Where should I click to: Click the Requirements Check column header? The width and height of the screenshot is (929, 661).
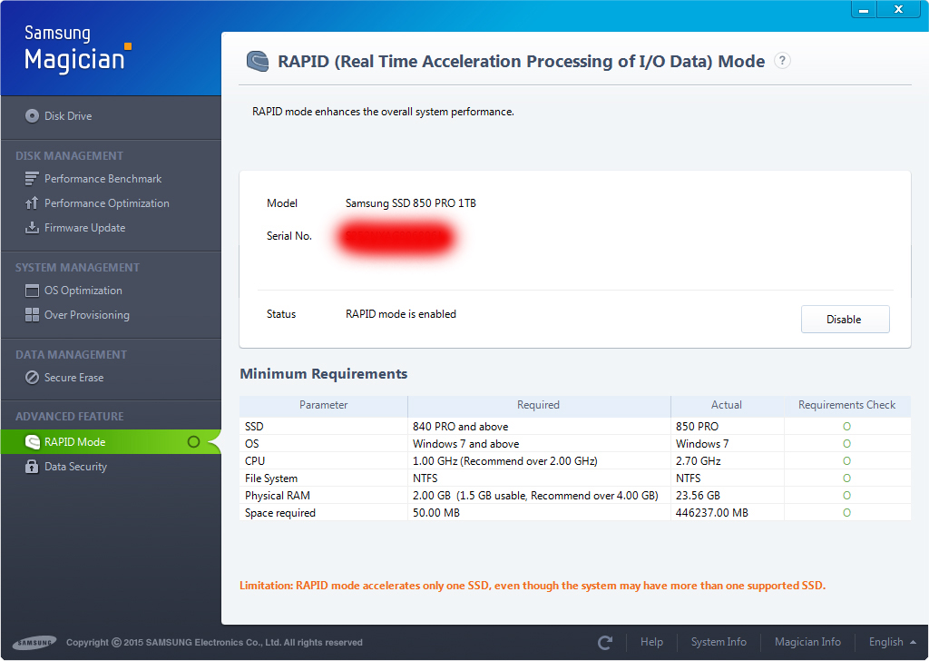click(846, 405)
